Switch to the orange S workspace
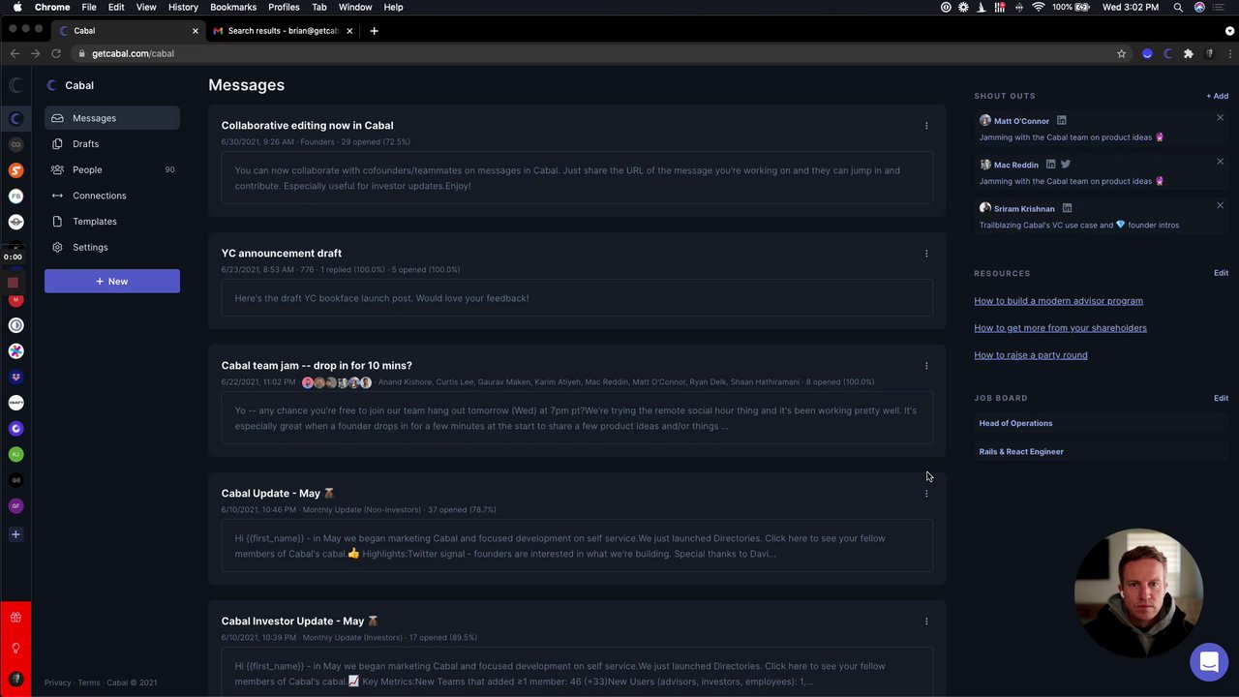 15,170
